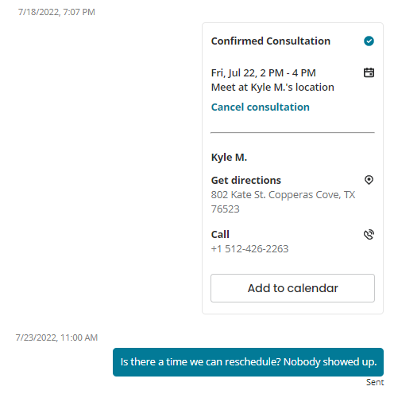Click the divider line below Cancel consultation
The width and height of the screenshot is (394, 398).
[292, 132]
